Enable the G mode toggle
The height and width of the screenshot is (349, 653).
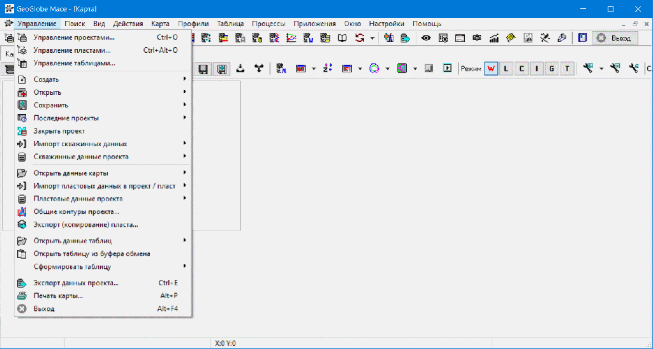(552, 69)
